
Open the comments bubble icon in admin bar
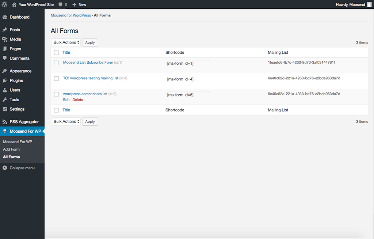click(61, 4)
